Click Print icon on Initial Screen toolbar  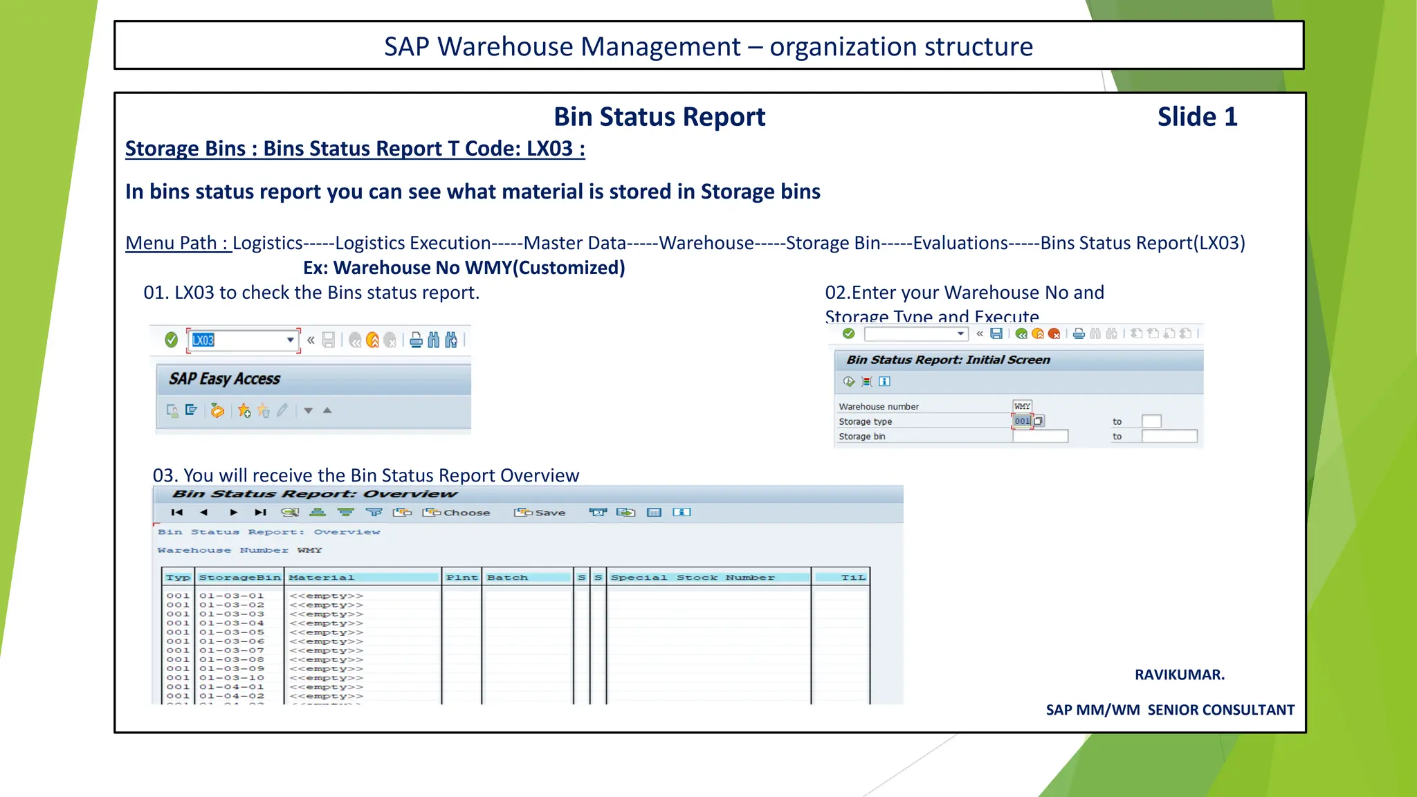[x=1079, y=333]
